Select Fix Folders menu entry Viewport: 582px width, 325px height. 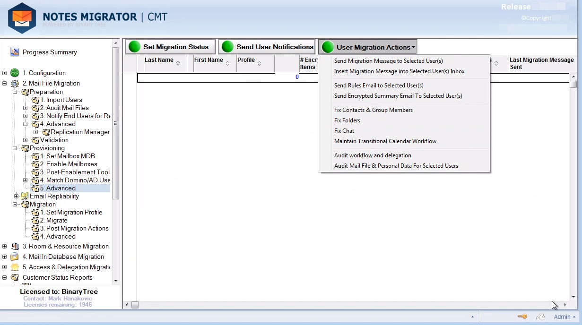pos(347,120)
